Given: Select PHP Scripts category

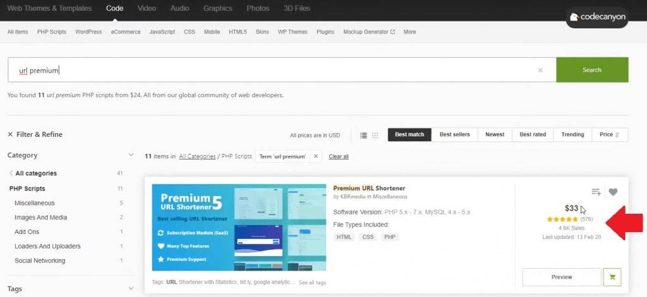Looking at the screenshot, I should click(27, 189).
